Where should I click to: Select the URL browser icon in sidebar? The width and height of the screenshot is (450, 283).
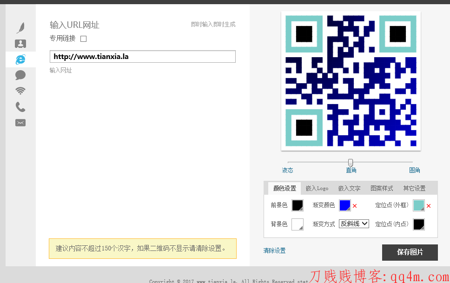(20, 59)
